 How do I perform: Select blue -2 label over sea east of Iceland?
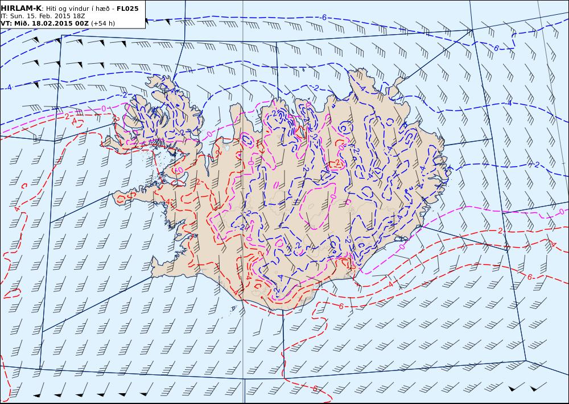(x=535, y=164)
